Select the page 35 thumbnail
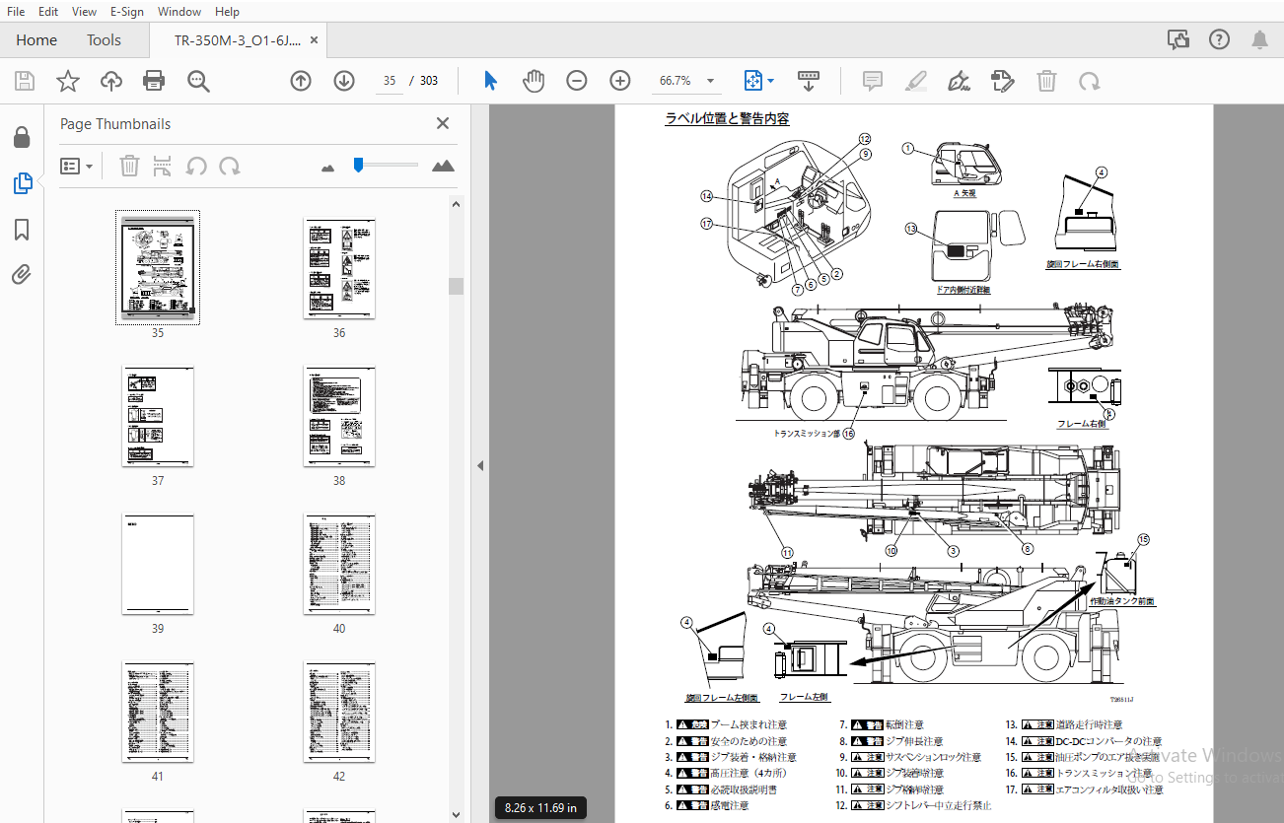Screen dimensions: 1284x823 [158, 267]
